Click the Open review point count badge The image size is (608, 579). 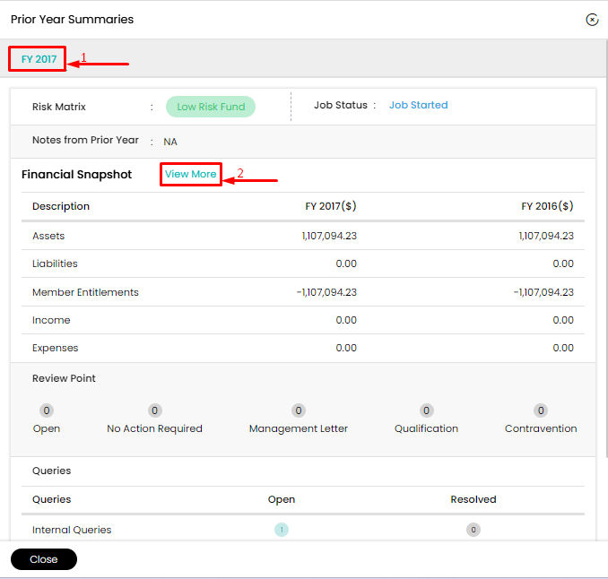coord(47,410)
